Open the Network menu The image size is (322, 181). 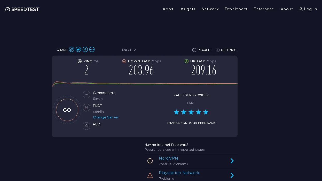pyautogui.click(x=210, y=9)
